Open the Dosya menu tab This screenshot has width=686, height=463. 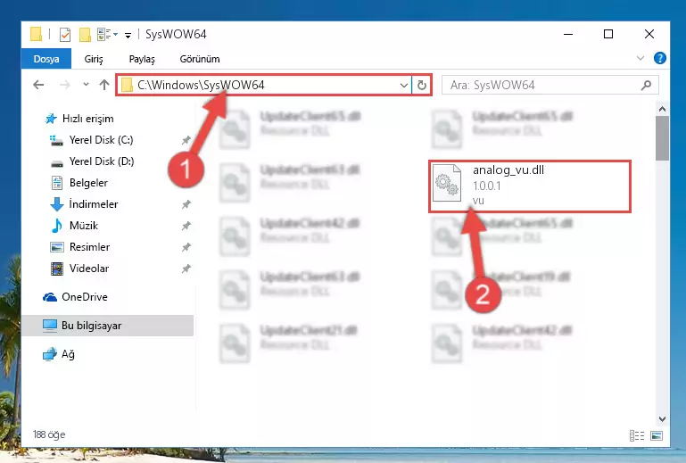(45, 59)
